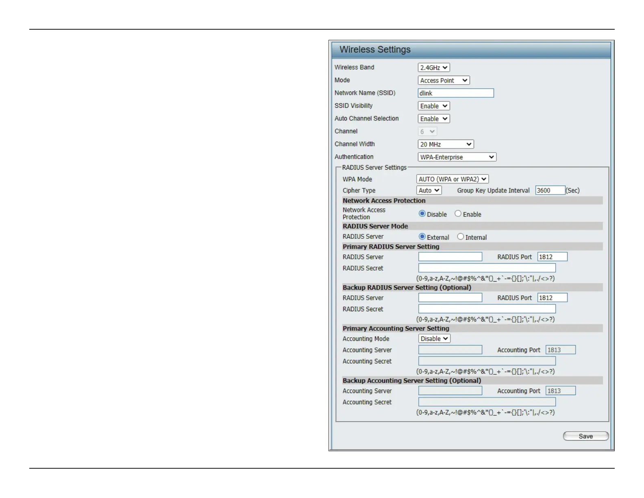Open the Wireless Band dropdown
Screen dimensions: 644x498
pos(433,68)
